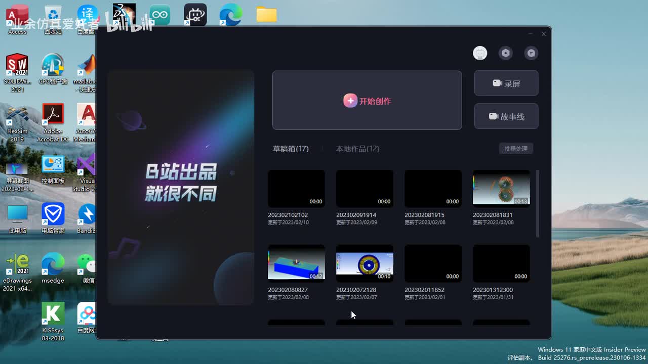Open draft thumbnail 202302081915
Image resolution: width=648 pixels, height=364 pixels.
click(x=433, y=189)
